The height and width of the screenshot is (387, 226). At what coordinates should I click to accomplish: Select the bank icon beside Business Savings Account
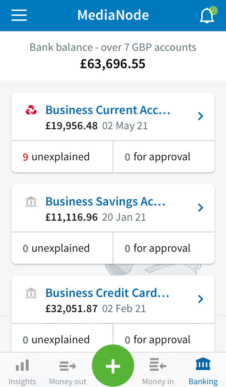point(31,201)
